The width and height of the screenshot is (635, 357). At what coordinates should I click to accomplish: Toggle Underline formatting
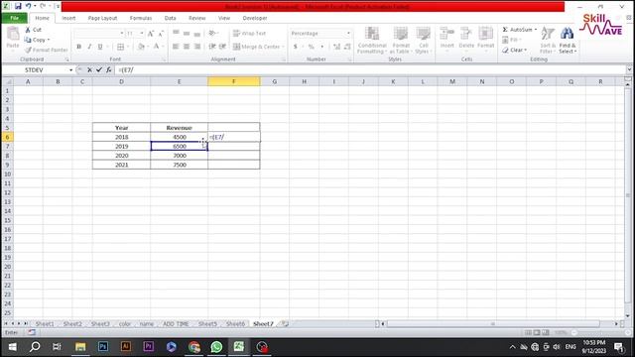100,47
